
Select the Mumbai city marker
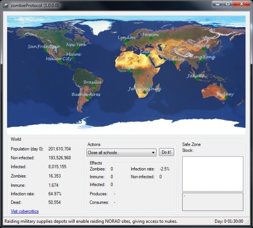tap(175, 63)
